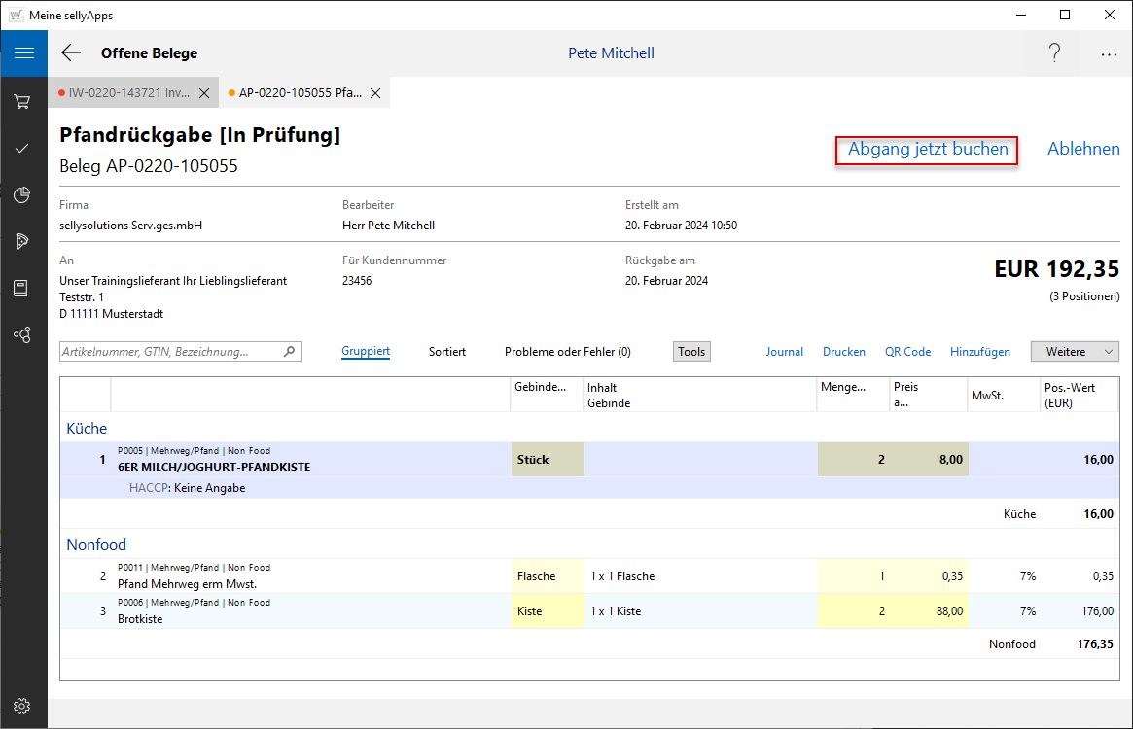
Task: Click the share nodes sidebar icon
Action: tap(22, 334)
